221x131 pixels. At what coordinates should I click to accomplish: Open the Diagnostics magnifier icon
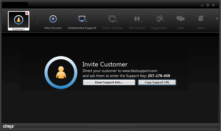coord(160,19)
